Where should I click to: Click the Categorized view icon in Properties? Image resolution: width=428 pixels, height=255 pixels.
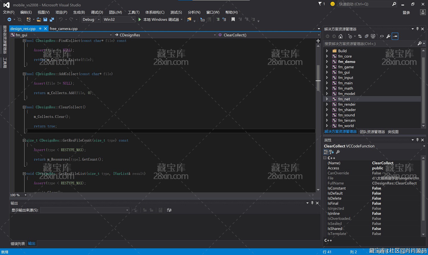(326, 152)
